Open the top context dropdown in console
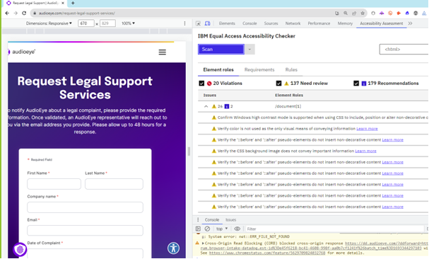The image size is (429, 259). coord(222,229)
